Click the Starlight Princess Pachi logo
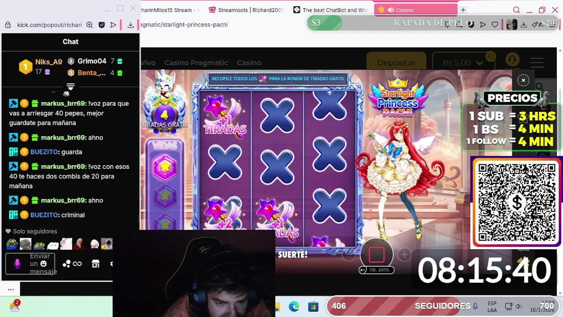The height and width of the screenshot is (317, 563). [x=398, y=98]
